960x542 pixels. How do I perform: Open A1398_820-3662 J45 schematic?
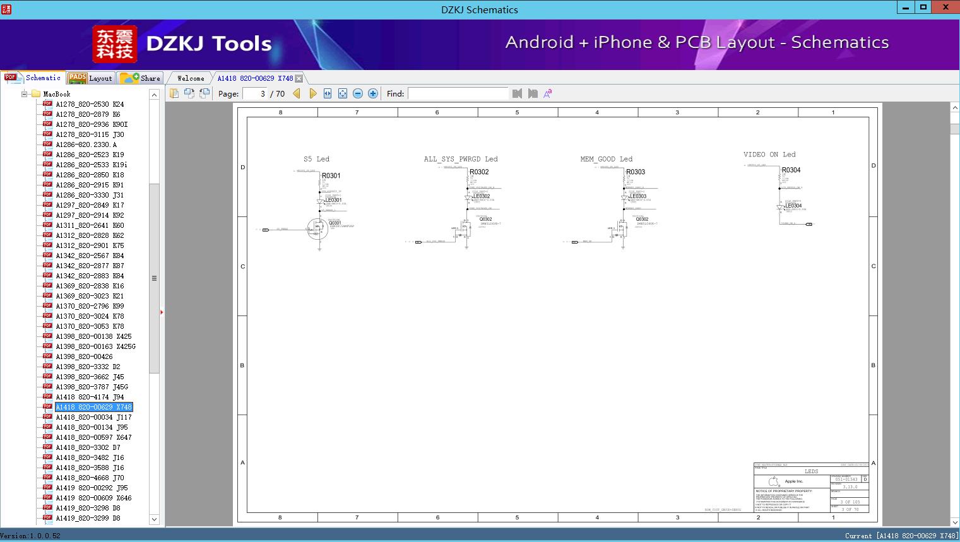(x=90, y=377)
